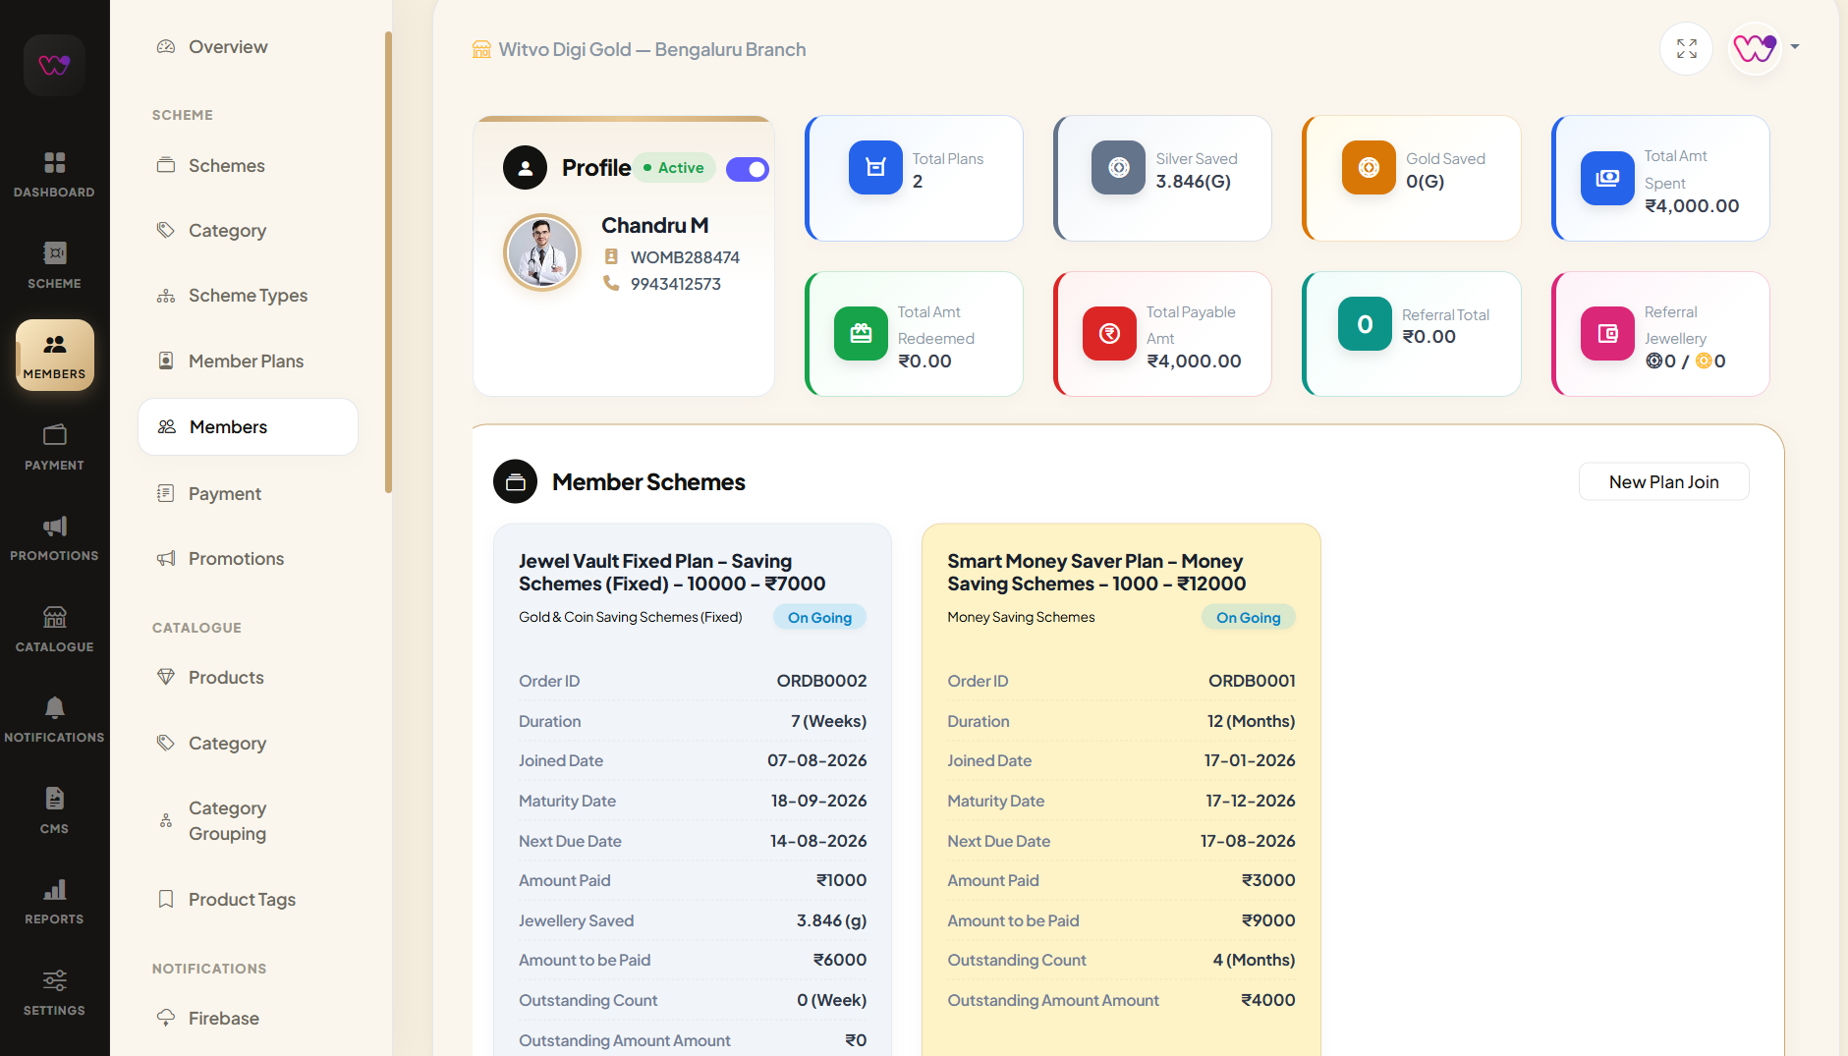Click the store icon beside branch name

[x=481, y=49]
